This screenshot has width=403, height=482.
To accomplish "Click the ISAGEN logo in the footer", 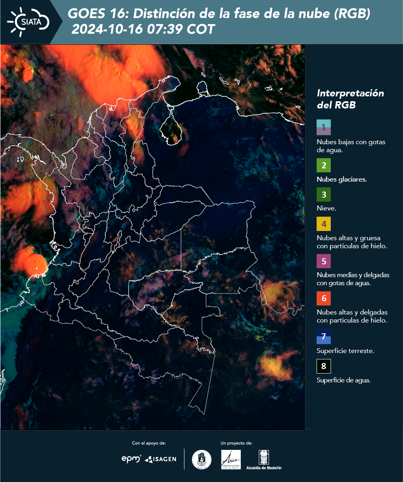I will click(160, 459).
